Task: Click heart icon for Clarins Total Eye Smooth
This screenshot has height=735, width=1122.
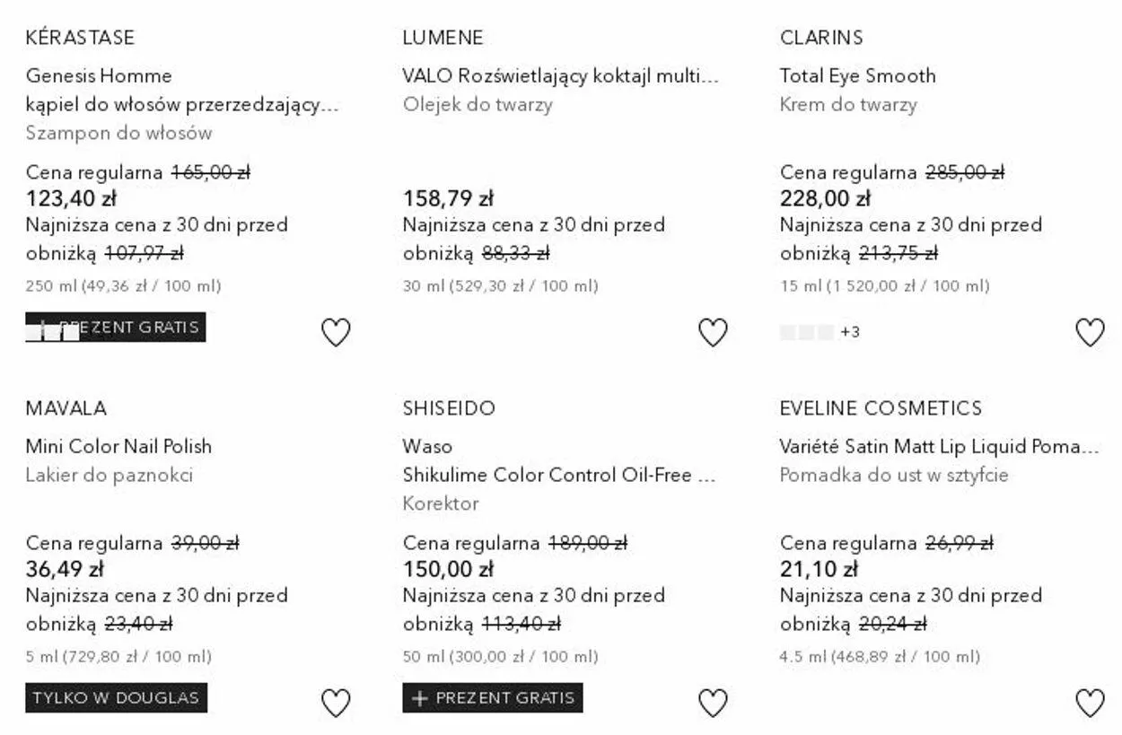Action: coord(1090,333)
